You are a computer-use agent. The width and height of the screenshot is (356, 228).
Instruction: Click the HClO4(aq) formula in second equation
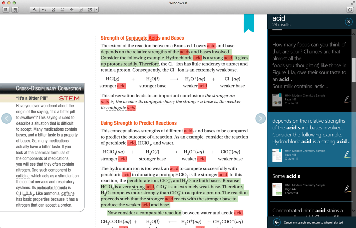tap(114, 152)
